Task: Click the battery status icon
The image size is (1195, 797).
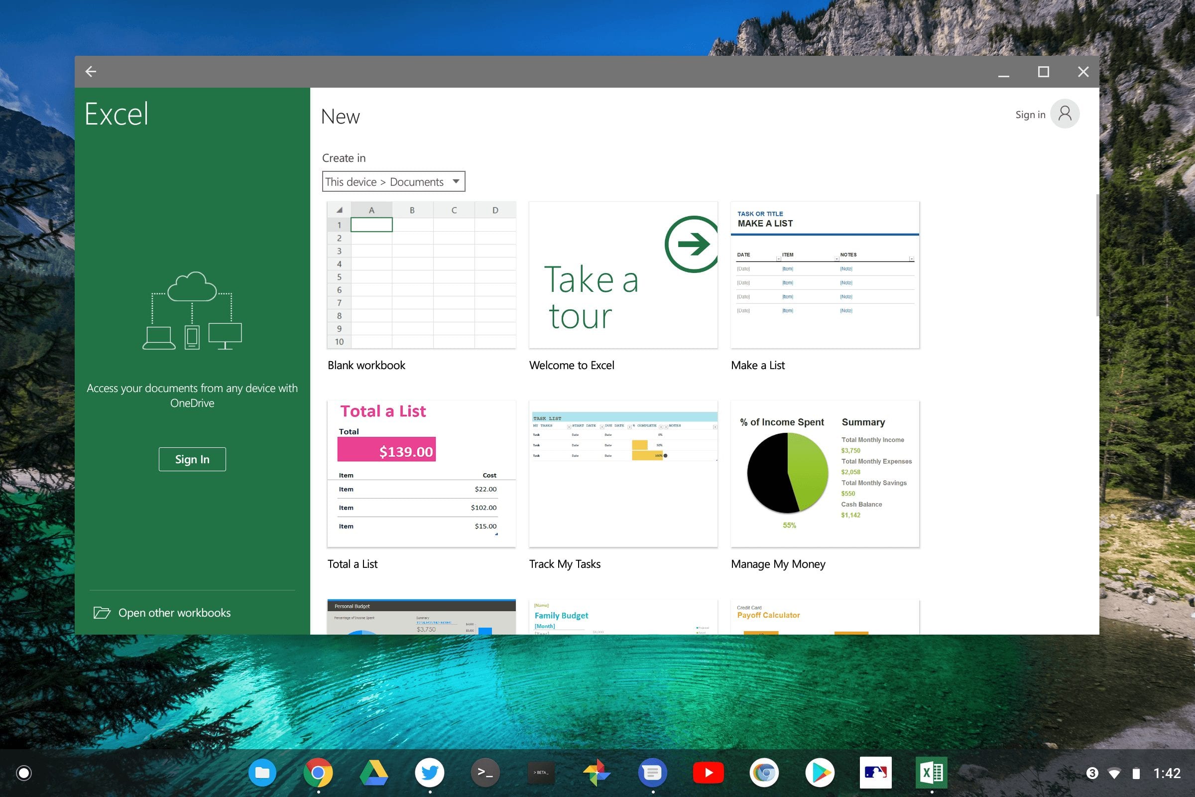Action: [1136, 774]
